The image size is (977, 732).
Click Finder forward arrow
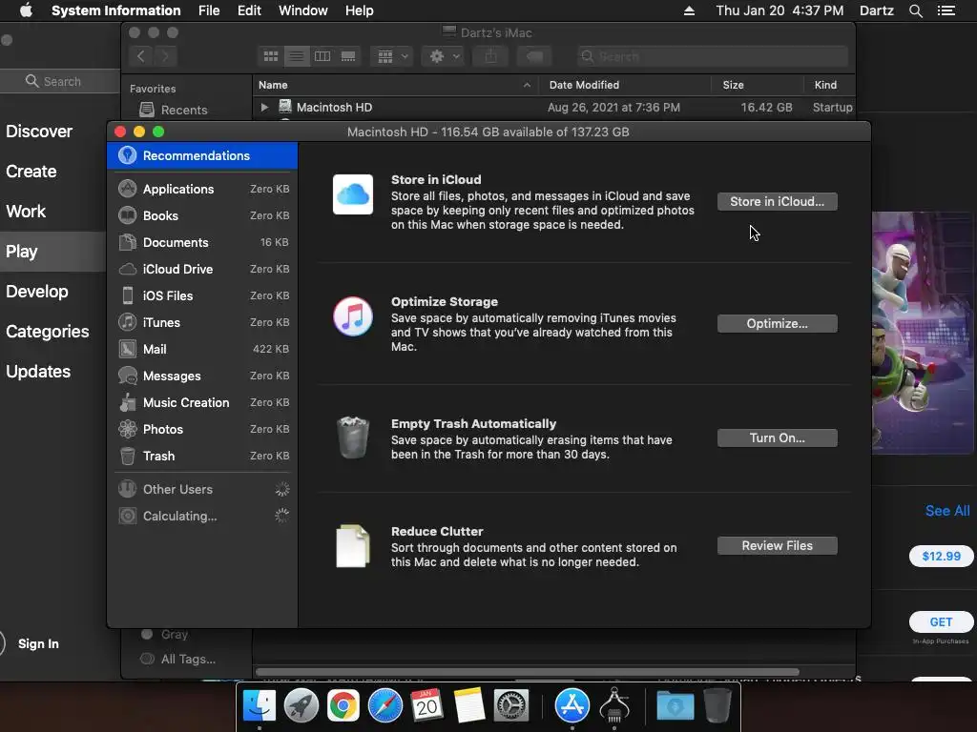point(165,56)
